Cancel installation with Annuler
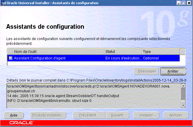Screen dimensions: 193x127 tap(175, 115)
